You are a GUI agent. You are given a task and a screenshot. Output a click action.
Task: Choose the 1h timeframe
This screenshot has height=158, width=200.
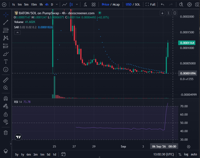(41, 5)
